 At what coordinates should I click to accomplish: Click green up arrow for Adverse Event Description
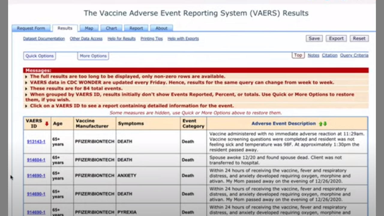320,124
